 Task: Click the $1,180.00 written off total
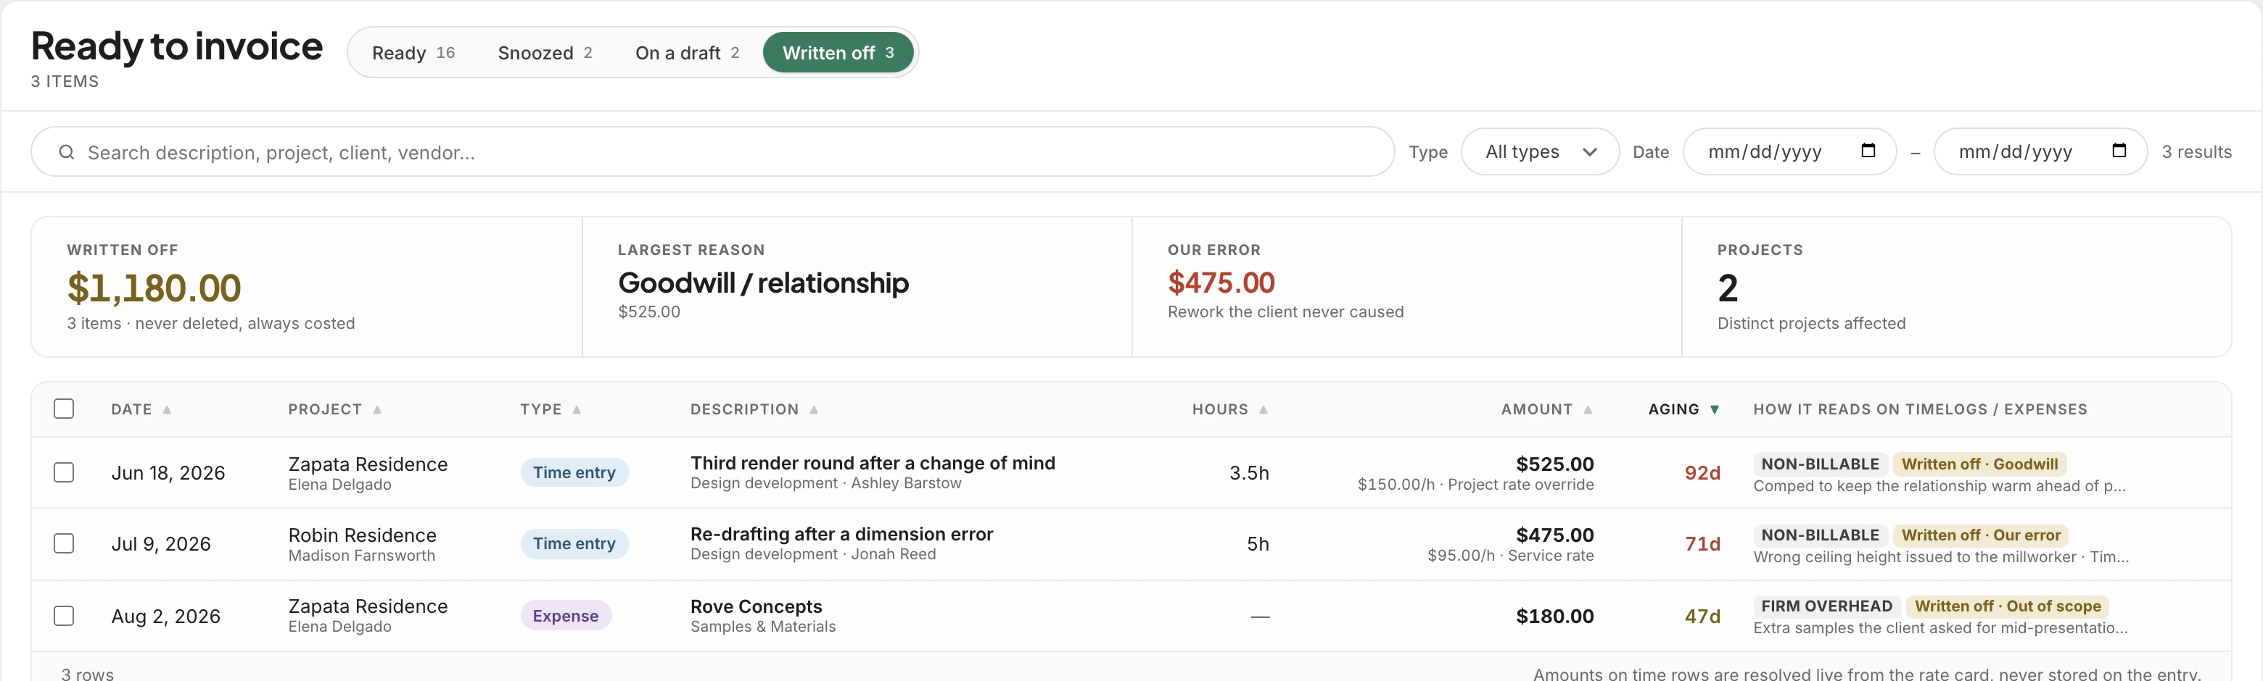click(154, 288)
